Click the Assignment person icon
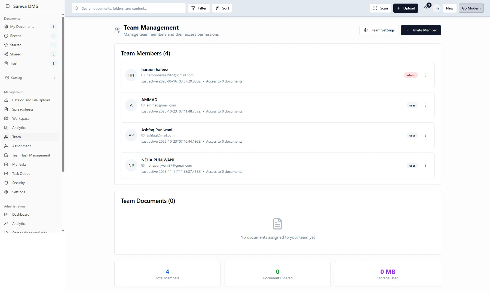Image resolution: width=490 pixels, height=293 pixels. [x=6, y=146]
